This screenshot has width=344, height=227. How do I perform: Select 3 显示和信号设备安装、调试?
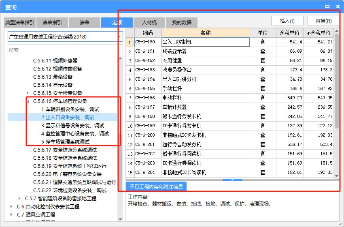tap(72, 126)
